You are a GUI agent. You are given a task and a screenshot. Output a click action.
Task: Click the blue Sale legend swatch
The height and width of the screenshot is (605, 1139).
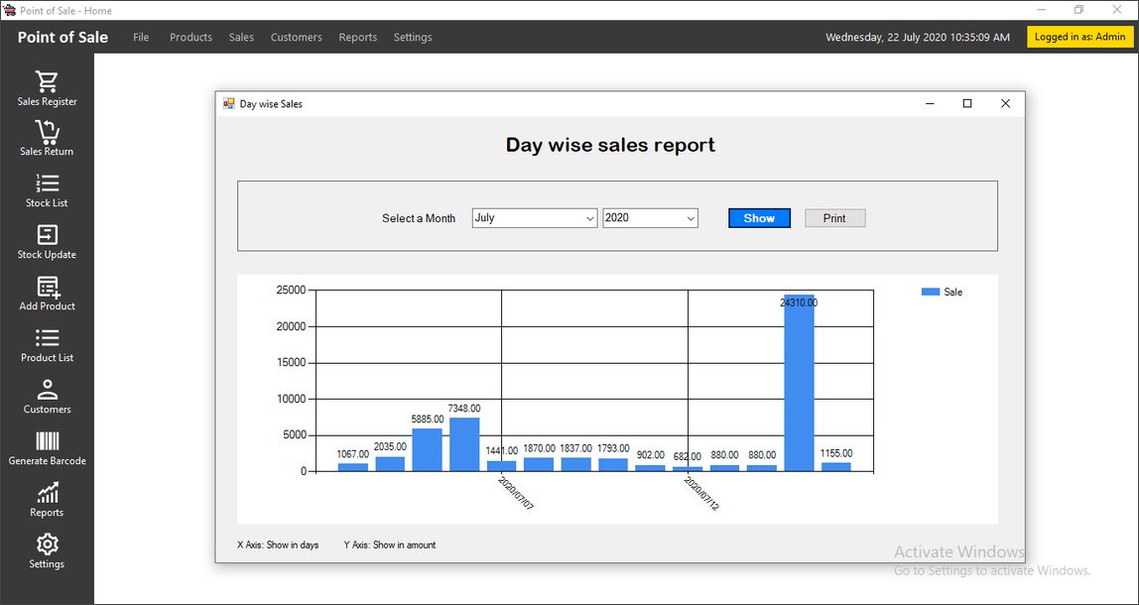pyautogui.click(x=931, y=292)
